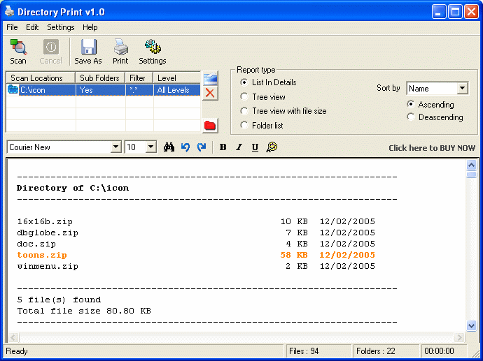
Task: Click here to BUY NOW link
Action: point(432,148)
